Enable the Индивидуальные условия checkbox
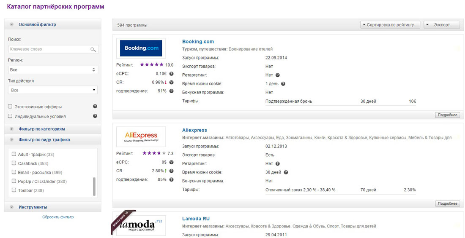 [x=11, y=116]
